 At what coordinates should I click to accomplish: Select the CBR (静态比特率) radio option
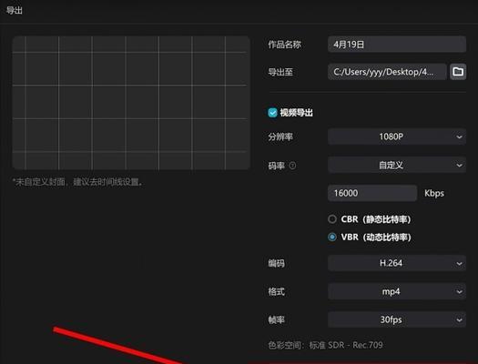(332, 219)
